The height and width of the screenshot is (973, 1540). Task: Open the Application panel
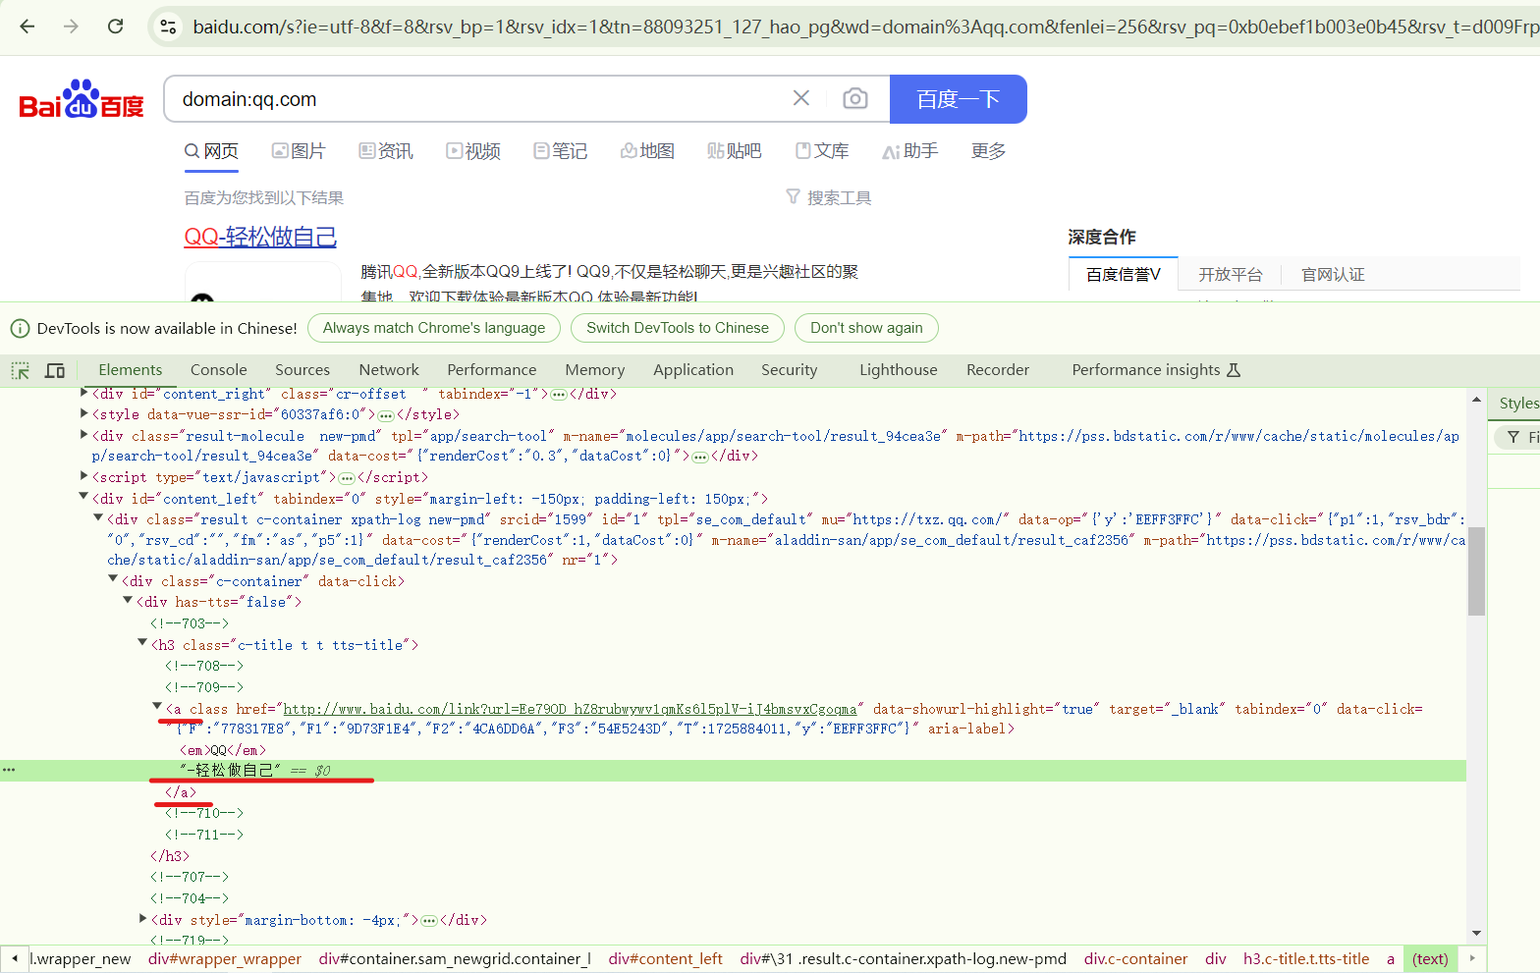point(693,370)
